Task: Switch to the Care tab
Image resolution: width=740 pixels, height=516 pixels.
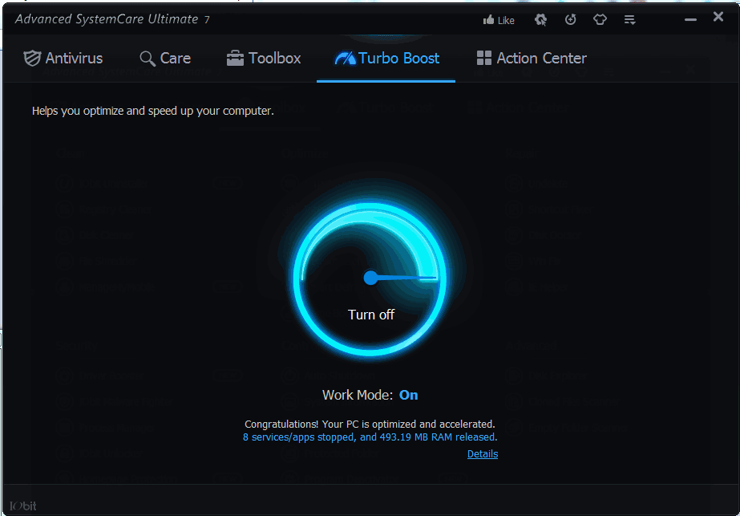Action: pyautogui.click(x=165, y=58)
